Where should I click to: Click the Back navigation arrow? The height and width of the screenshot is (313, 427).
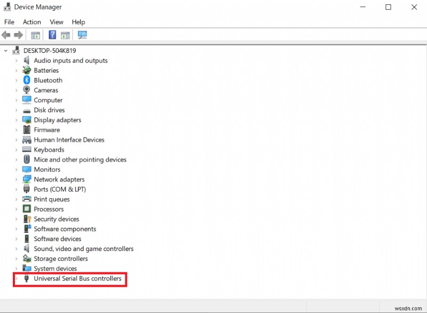click(x=6, y=35)
